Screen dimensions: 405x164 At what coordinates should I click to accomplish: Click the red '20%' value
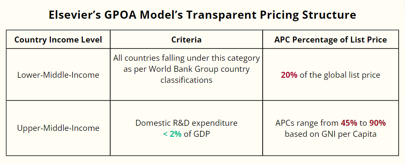(x=289, y=75)
